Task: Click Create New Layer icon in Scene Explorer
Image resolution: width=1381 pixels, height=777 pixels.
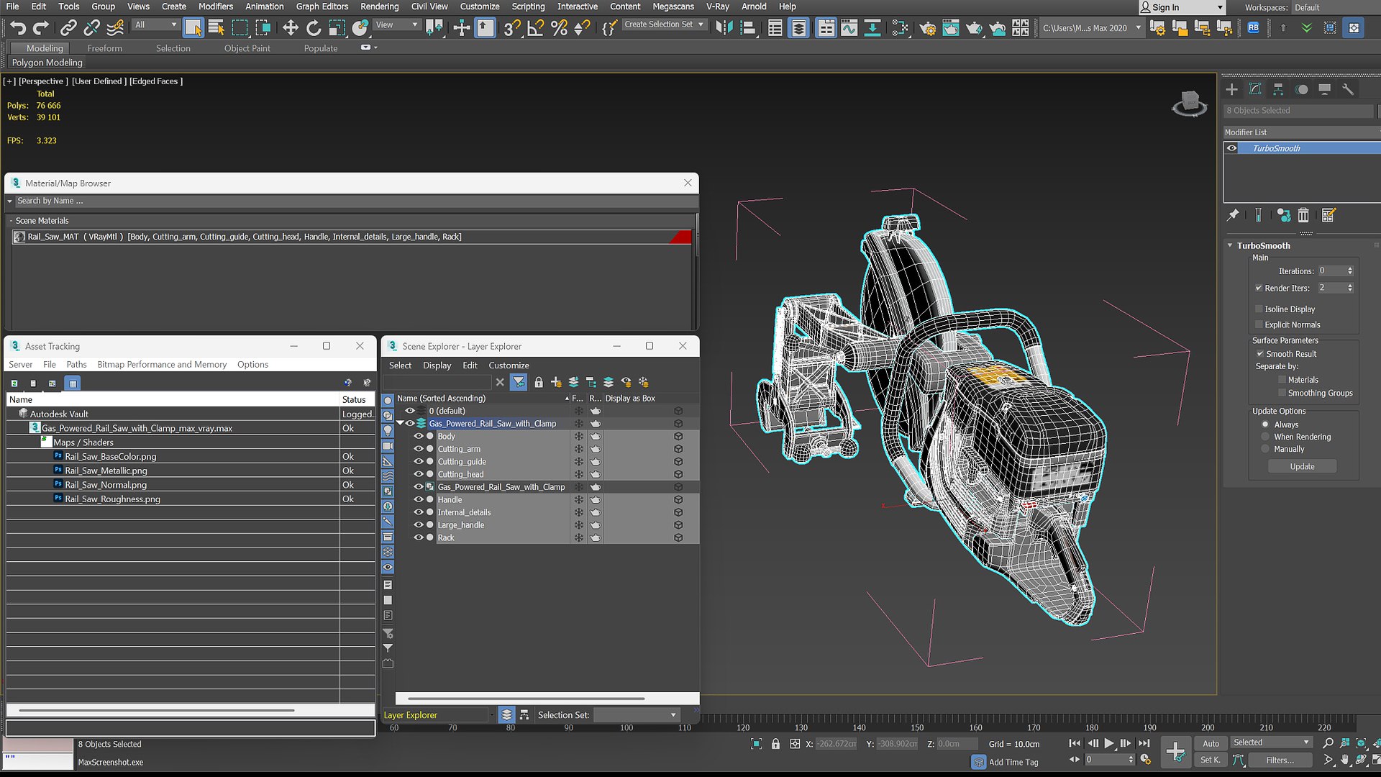Action: (555, 382)
